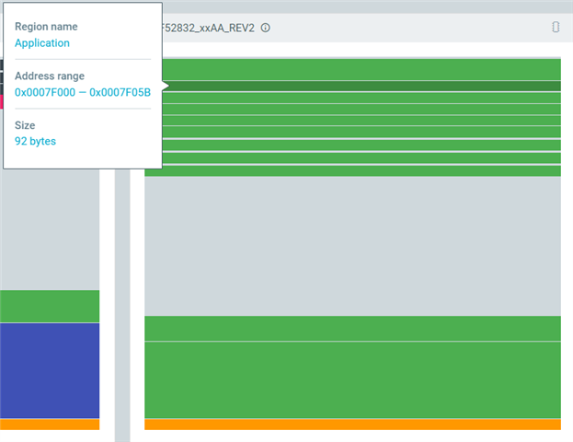Click the info icon beside the REV2 device name

[265, 28]
